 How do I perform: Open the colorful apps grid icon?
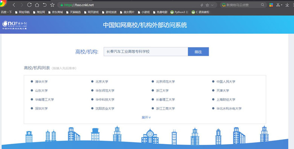tap(271, 5)
